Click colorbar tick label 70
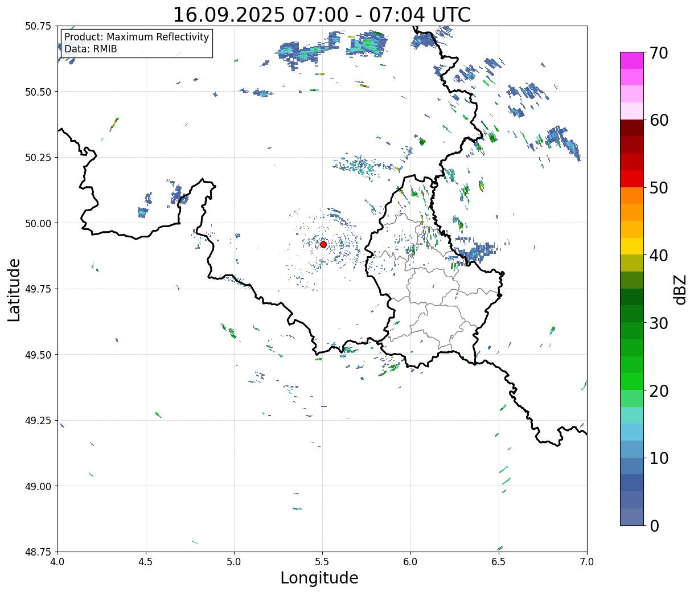 click(x=659, y=53)
